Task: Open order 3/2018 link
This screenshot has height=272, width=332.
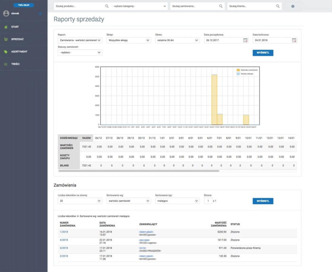Action: tap(64, 248)
